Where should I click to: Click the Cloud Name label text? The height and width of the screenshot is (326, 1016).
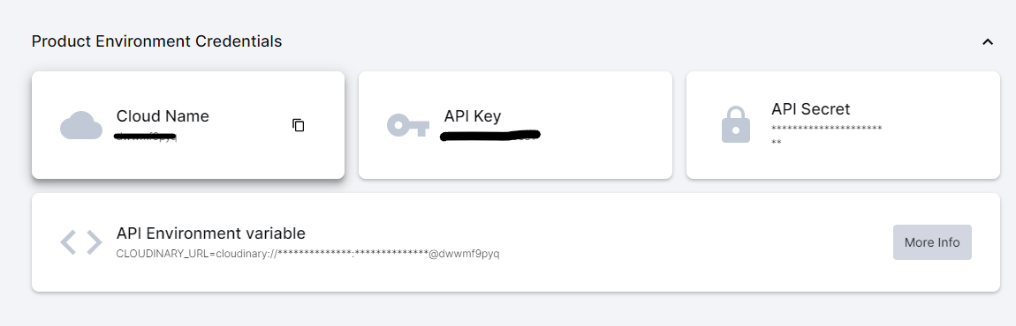163,116
